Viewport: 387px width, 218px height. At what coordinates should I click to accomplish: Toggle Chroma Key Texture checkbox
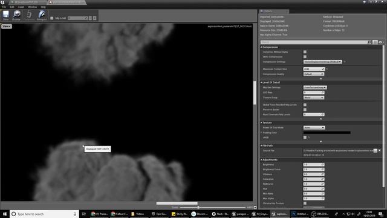305,203
